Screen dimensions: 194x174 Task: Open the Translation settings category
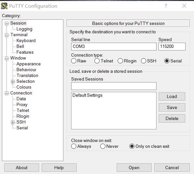point(27,75)
